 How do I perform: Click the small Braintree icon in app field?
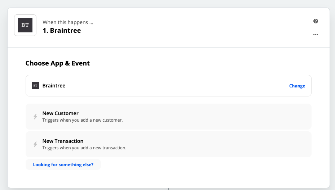pos(35,86)
